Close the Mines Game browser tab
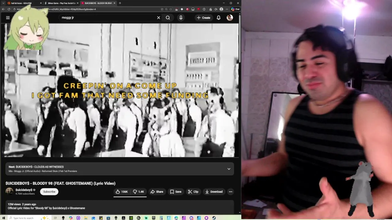Viewport: 392px width, 220px height. point(78,3)
